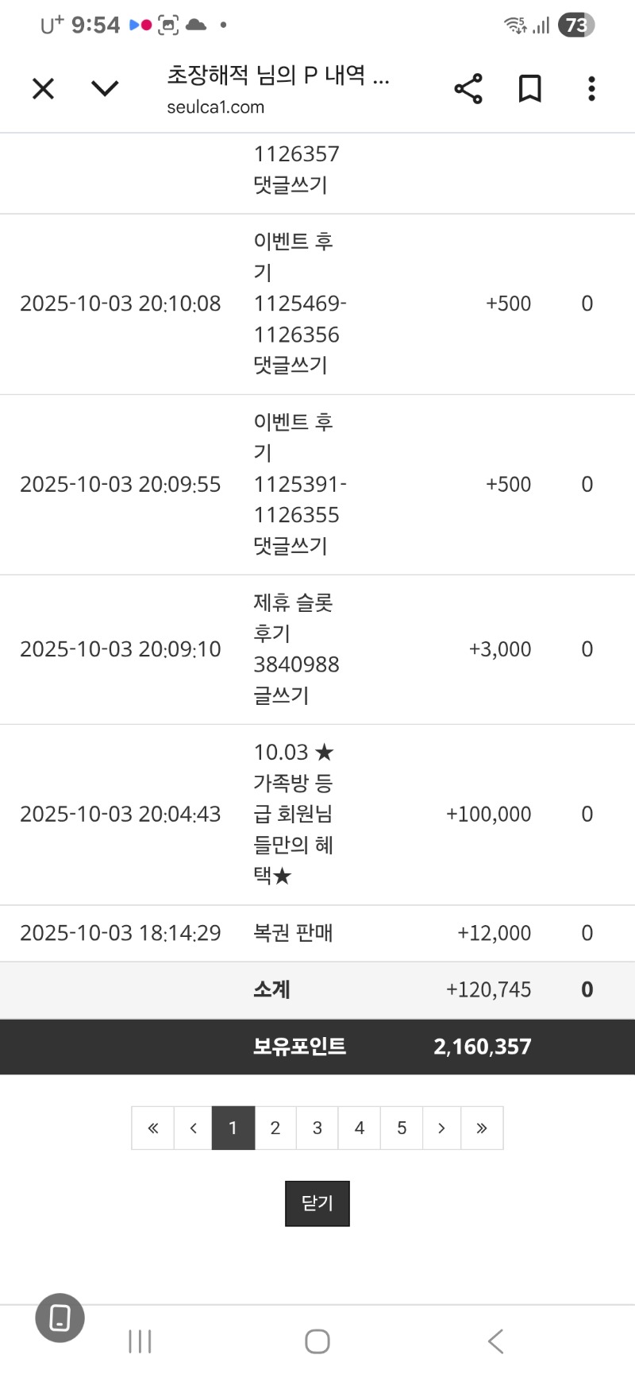Expand the browser chevron-down menu
Viewport: 635px width, 1378px height.
(105, 88)
